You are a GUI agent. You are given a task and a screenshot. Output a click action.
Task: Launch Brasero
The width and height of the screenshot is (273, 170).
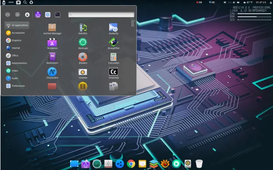83,59
